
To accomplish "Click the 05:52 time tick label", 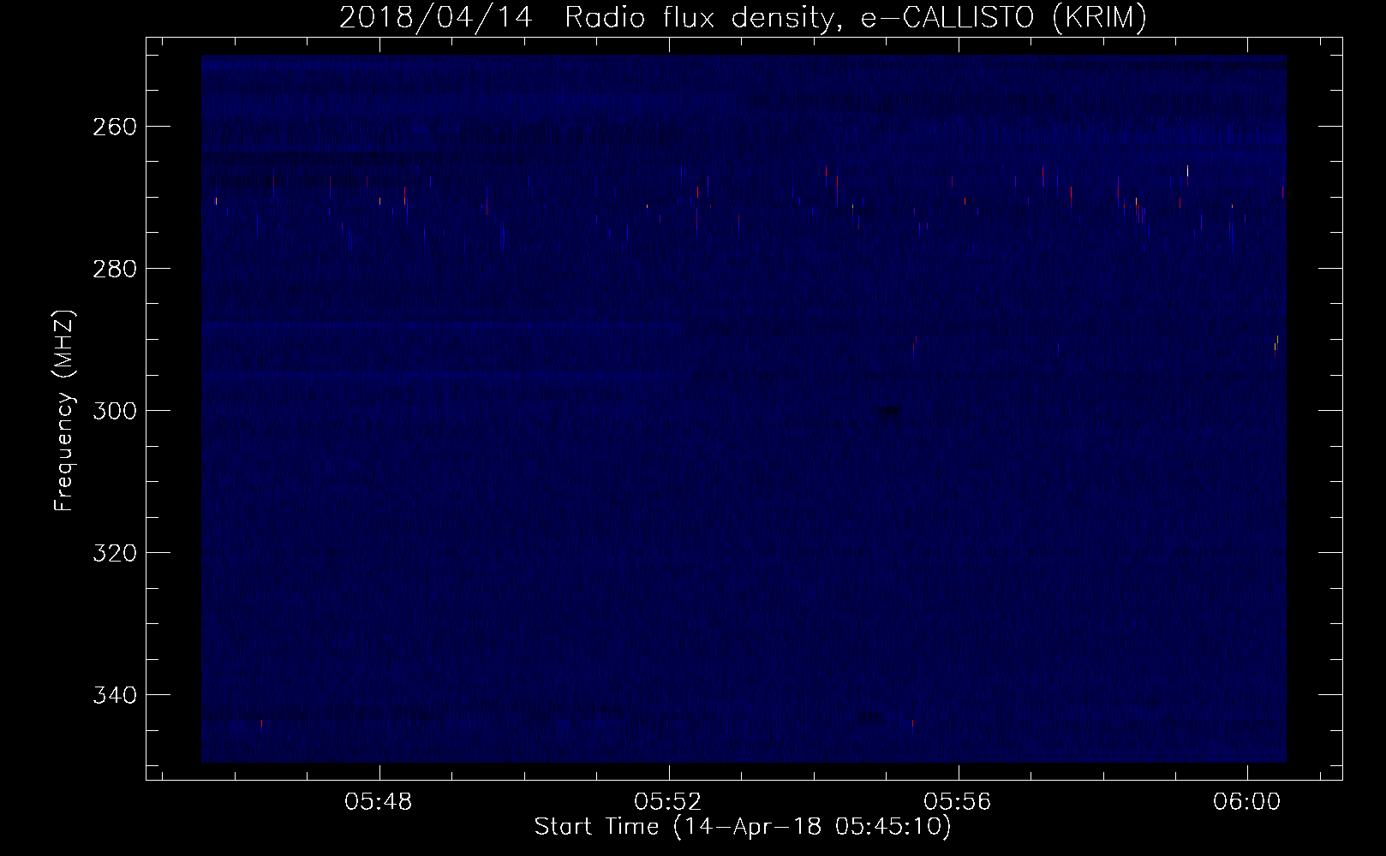I will point(668,802).
